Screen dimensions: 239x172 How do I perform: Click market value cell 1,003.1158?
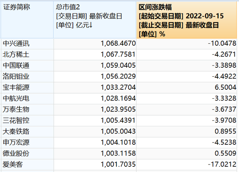coord(95,154)
